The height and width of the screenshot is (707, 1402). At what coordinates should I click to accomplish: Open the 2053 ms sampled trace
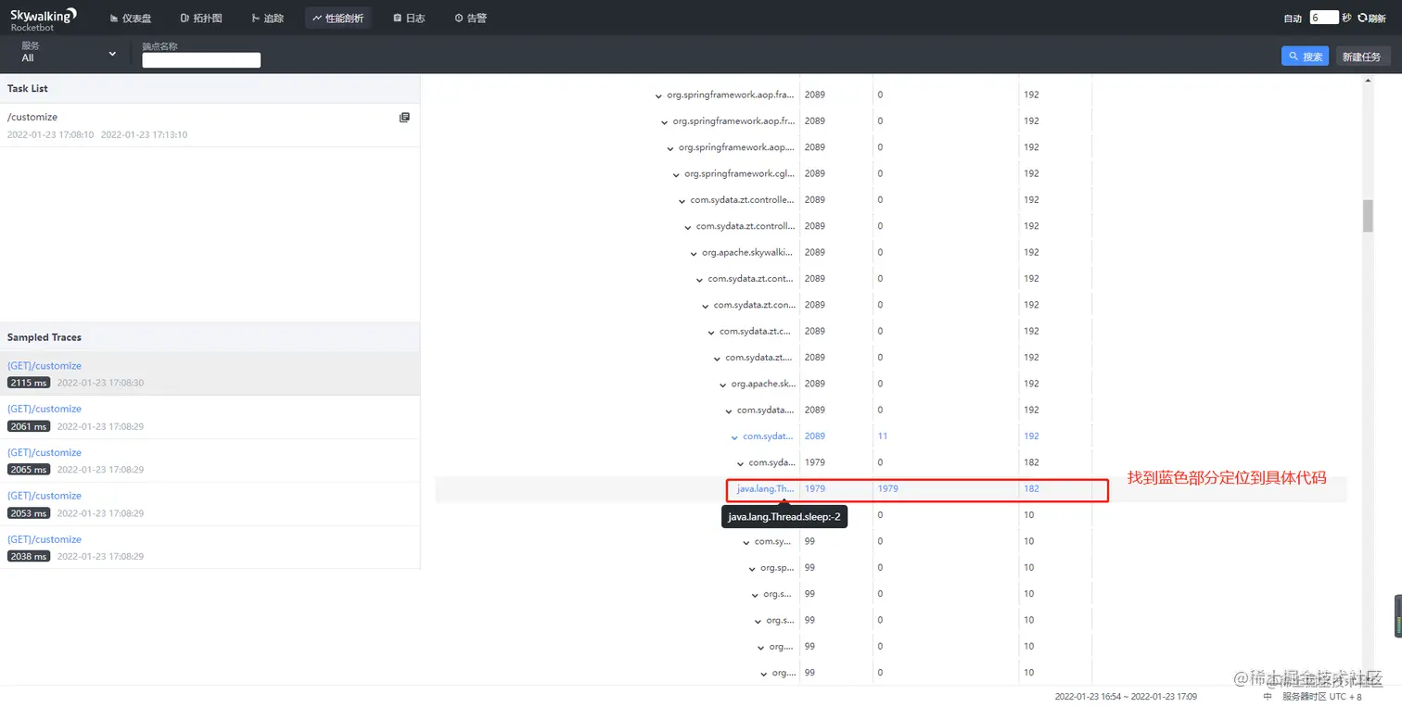[210, 504]
